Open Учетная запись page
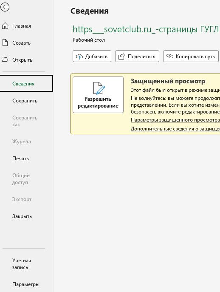The width and height of the screenshot is (220, 292). click(x=22, y=264)
